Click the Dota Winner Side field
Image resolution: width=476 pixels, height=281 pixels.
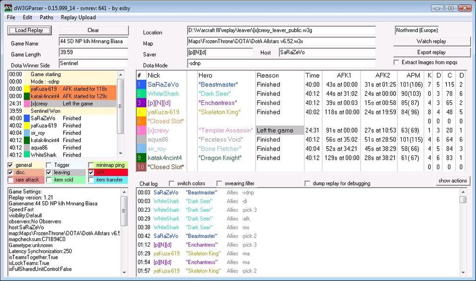tap(93, 64)
